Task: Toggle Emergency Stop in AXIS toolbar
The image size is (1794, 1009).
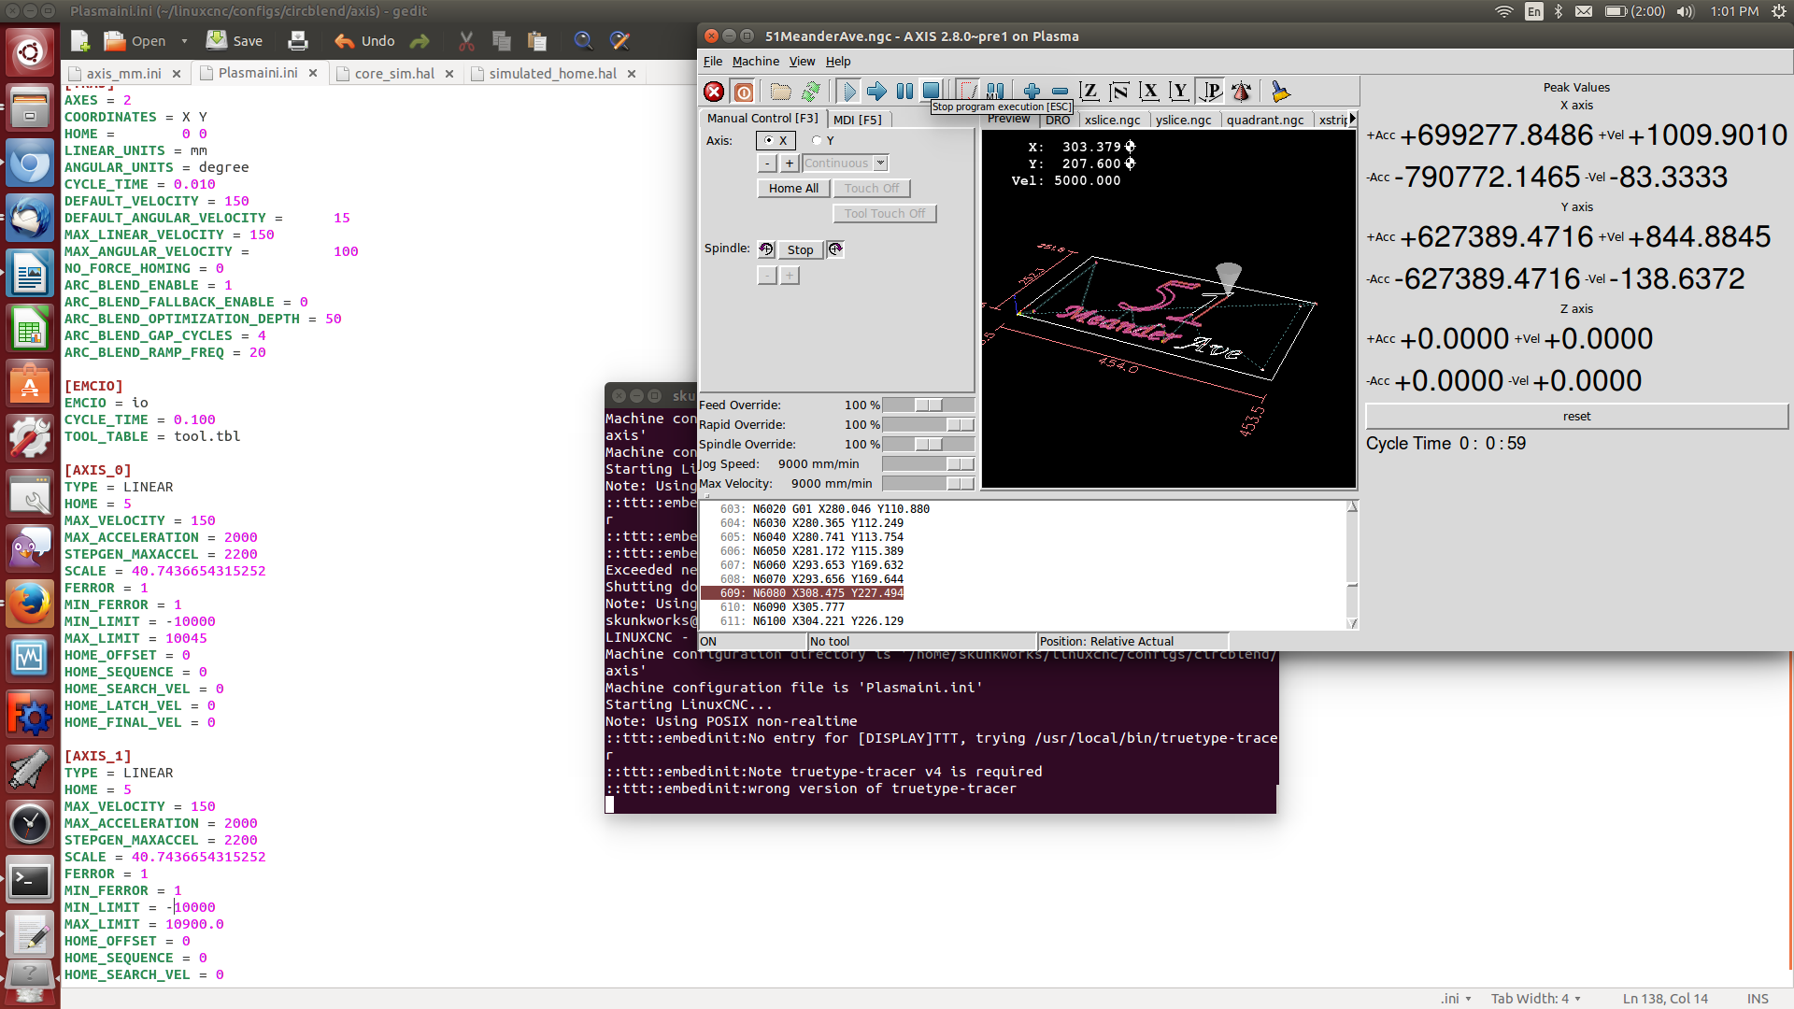Action: pyautogui.click(x=714, y=92)
